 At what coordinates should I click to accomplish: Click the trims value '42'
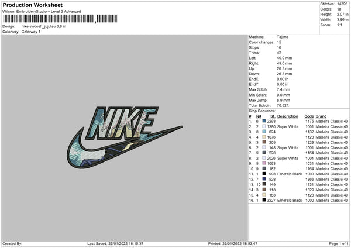click(279, 53)
